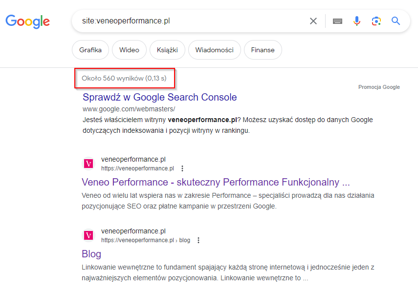The height and width of the screenshot is (292, 418).
Task: Open three-dot menu beside blog result
Action: click(x=198, y=240)
